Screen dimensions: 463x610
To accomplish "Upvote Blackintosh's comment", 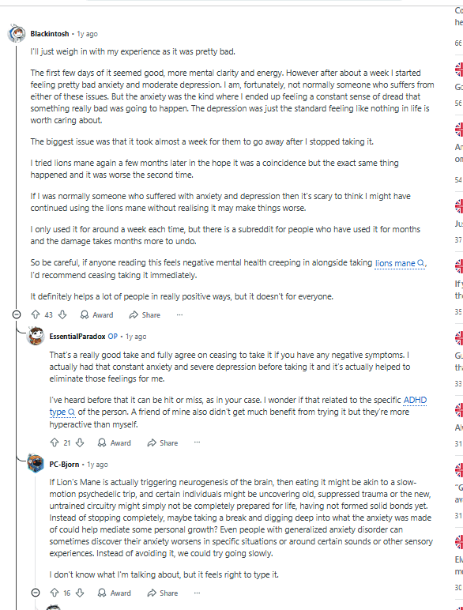I will (36, 314).
